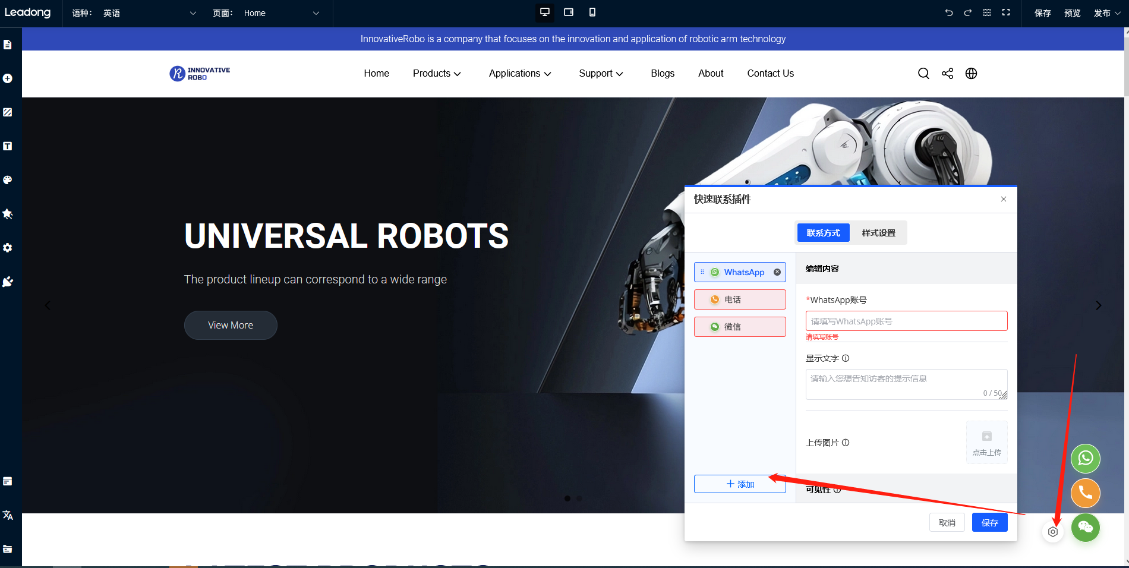Click the green WhatsApp floating button
1129x568 pixels.
click(x=1085, y=459)
